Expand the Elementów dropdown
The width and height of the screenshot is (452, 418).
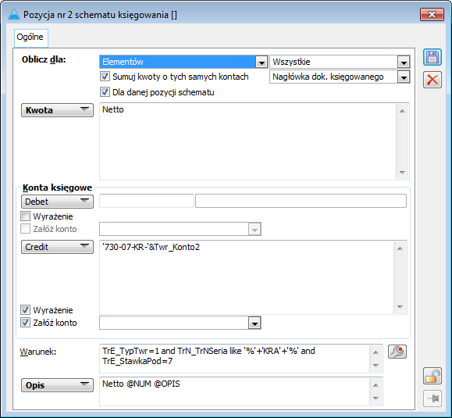point(262,62)
